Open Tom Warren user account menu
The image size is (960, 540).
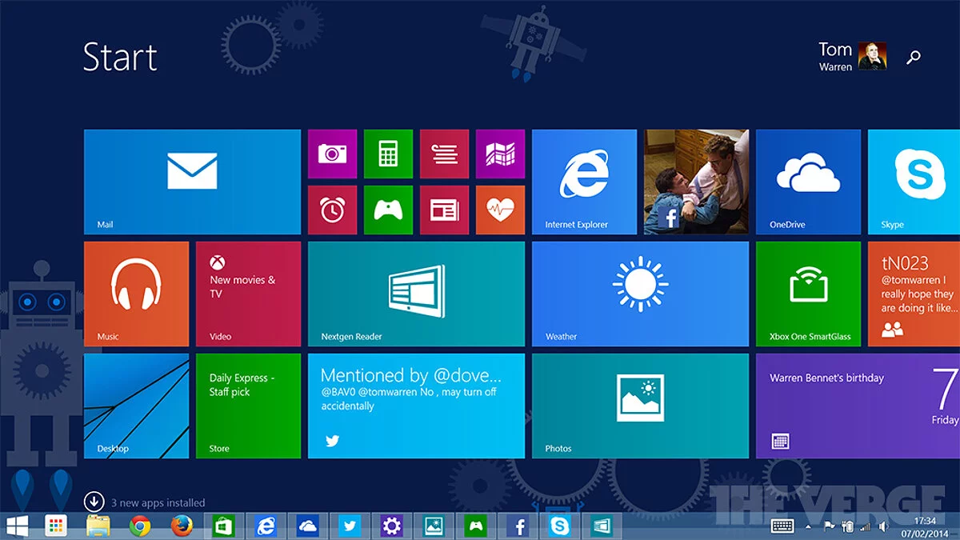(x=852, y=56)
